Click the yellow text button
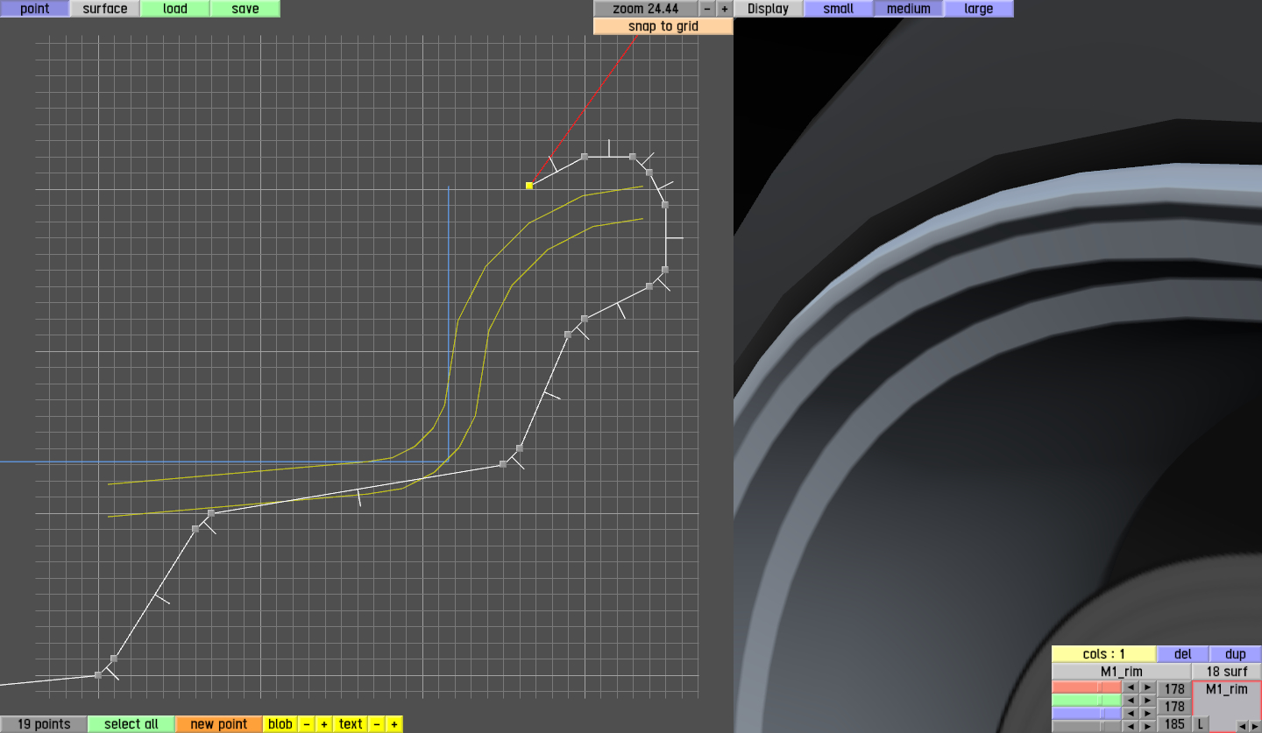Screen dimensions: 1262x733 click(351, 724)
